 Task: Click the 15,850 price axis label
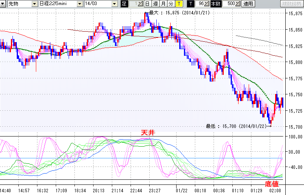click(295, 30)
